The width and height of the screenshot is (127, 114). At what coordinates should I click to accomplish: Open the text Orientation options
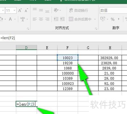pos(57,10)
